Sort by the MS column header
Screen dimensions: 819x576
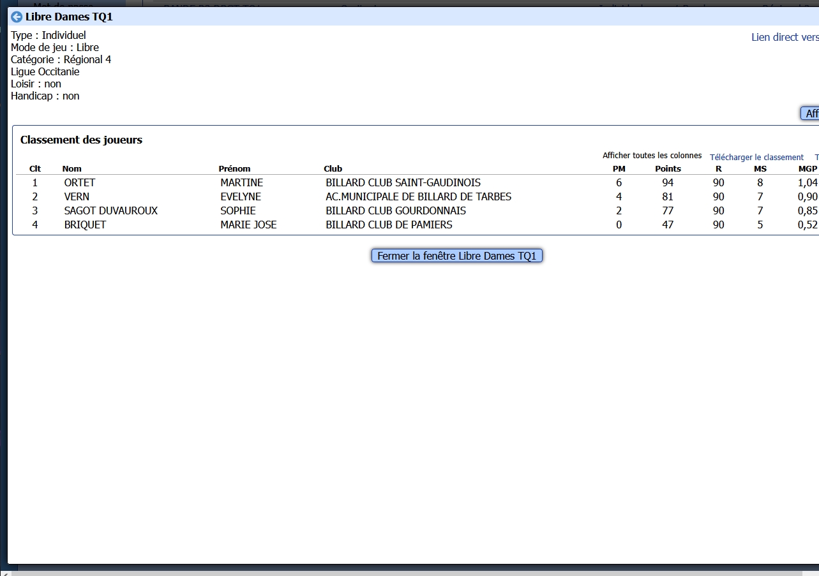760,168
